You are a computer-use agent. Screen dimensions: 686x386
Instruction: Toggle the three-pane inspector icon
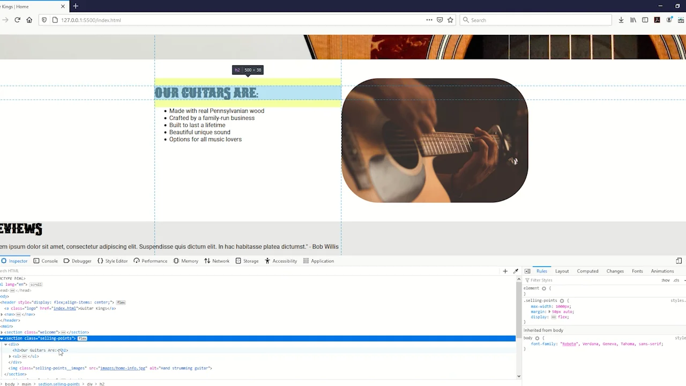tap(527, 271)
